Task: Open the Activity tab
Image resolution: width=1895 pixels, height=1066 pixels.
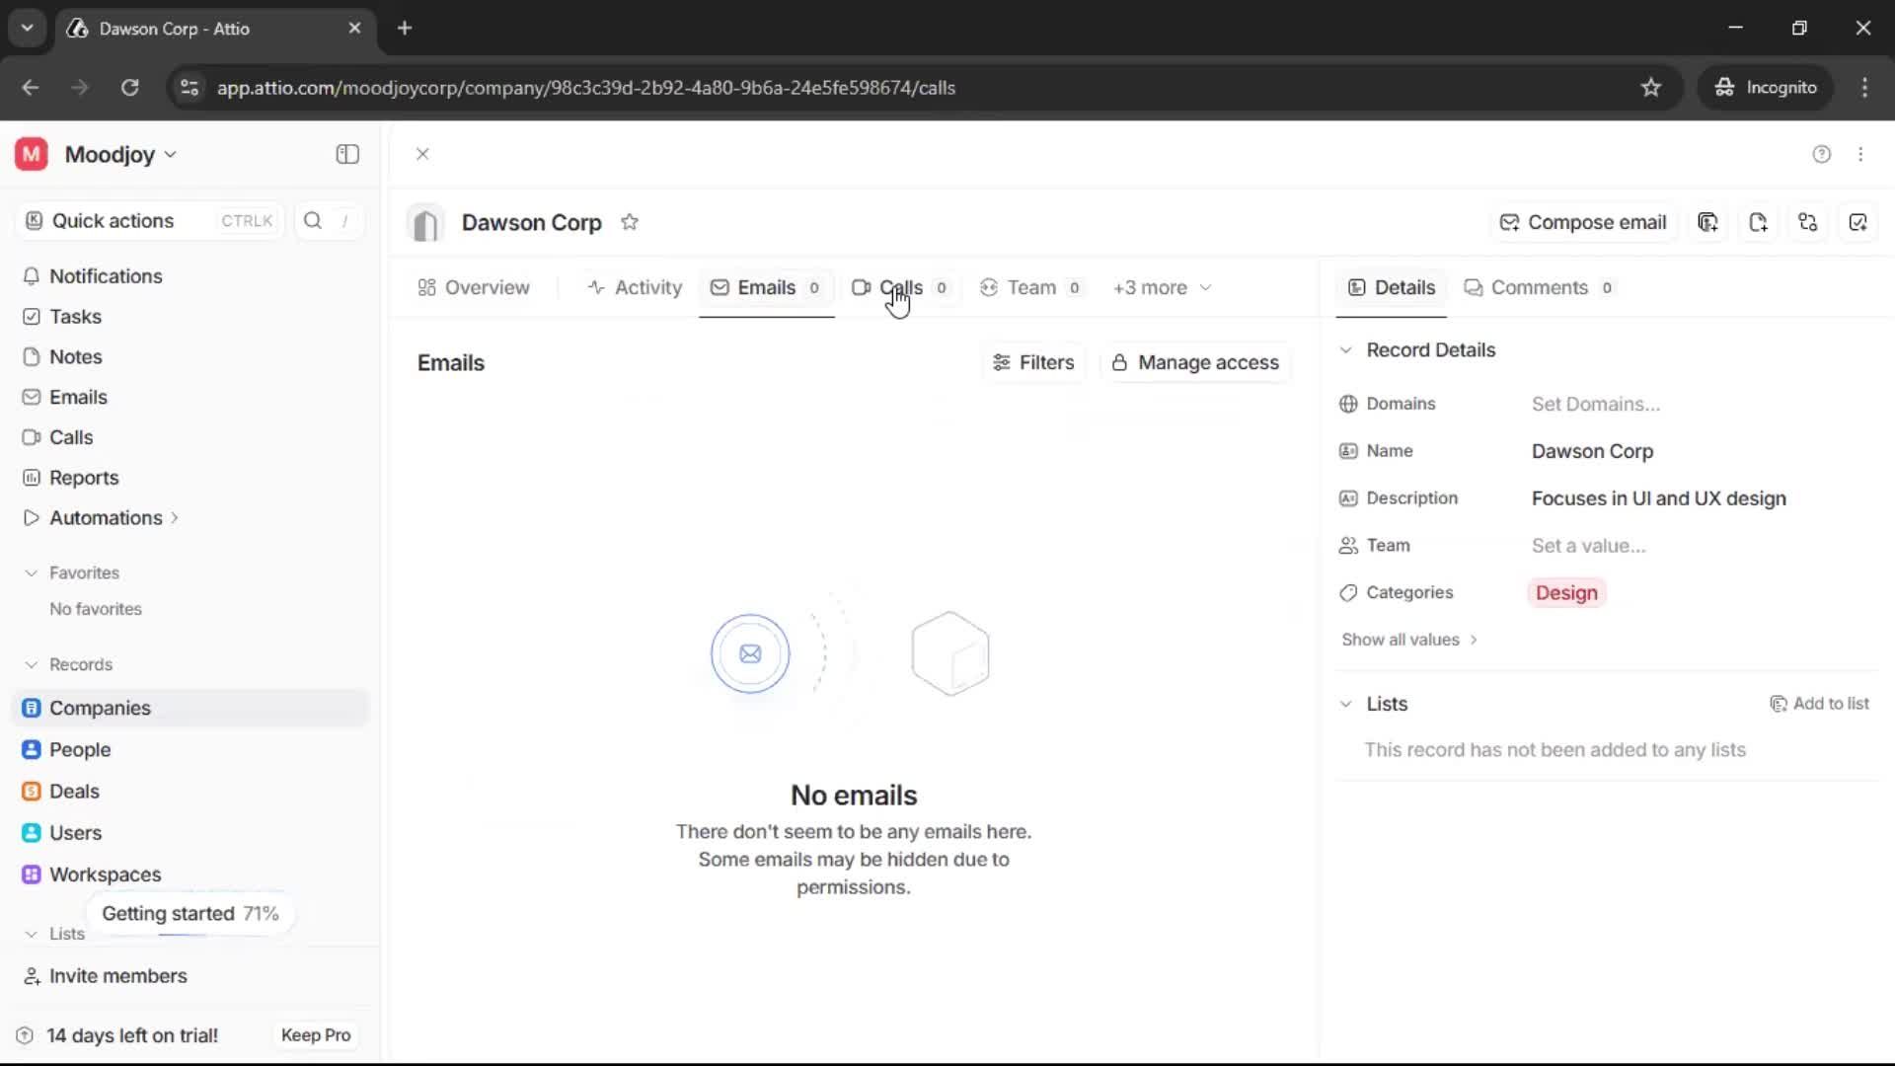Action: coord(635,287)
